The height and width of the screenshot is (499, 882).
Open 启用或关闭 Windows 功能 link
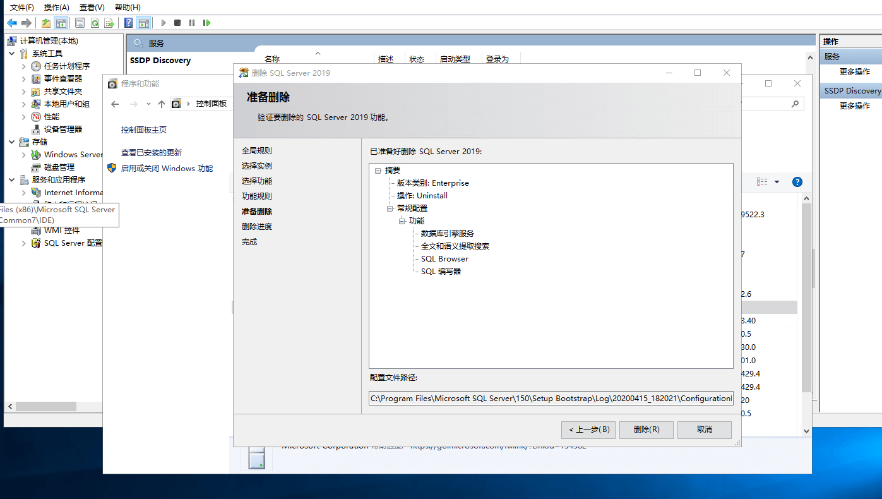point(167,169)
